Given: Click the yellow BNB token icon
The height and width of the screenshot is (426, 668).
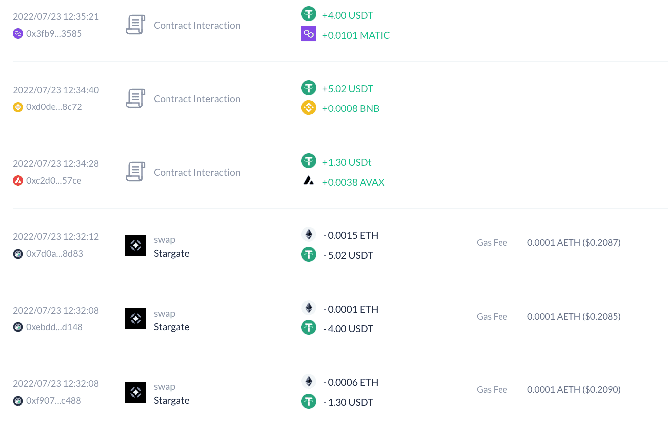Looking at the screenshot, I should pos(309,107).
